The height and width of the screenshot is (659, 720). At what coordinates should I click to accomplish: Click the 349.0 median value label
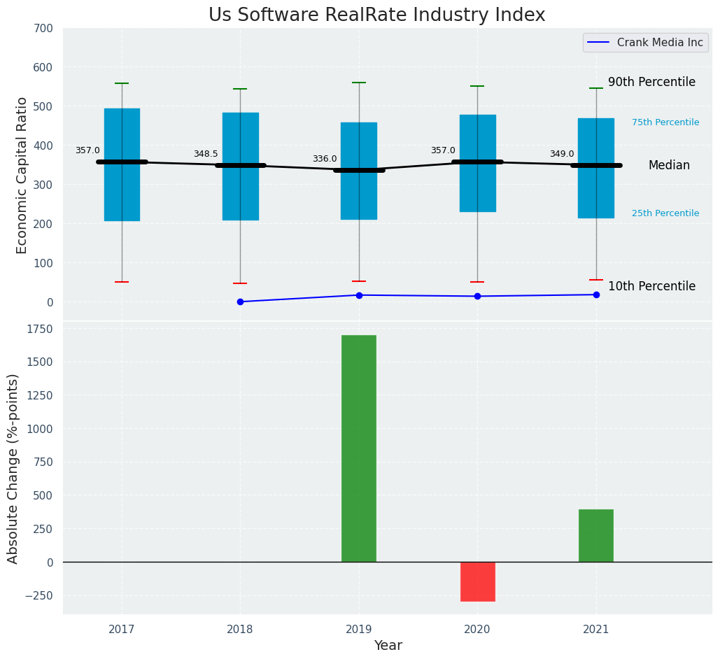(x=561, y=154)
